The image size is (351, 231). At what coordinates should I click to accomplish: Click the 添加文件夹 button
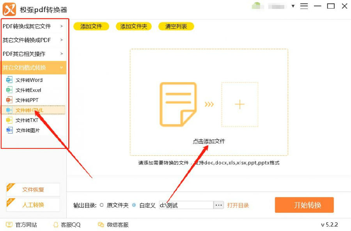click(134, 26)
